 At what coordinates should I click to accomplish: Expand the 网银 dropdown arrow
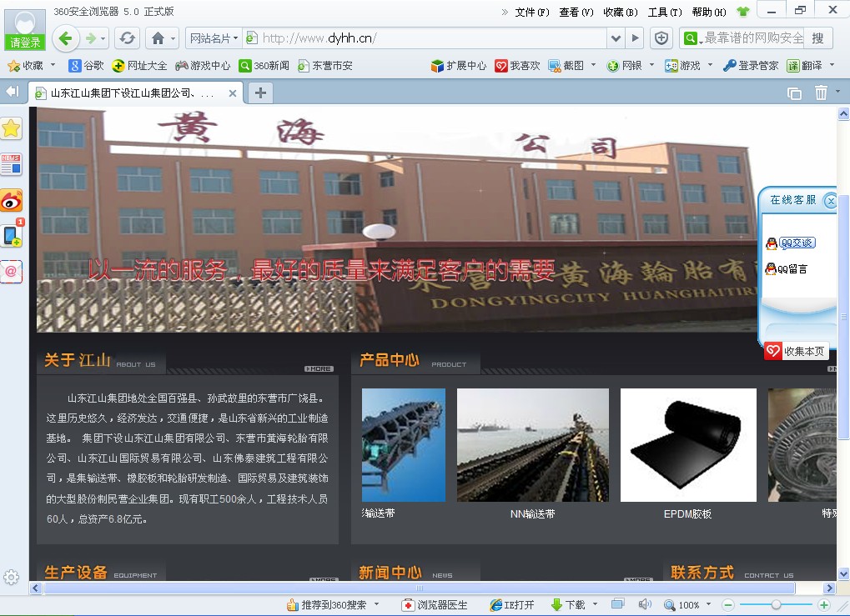point(651,65)
